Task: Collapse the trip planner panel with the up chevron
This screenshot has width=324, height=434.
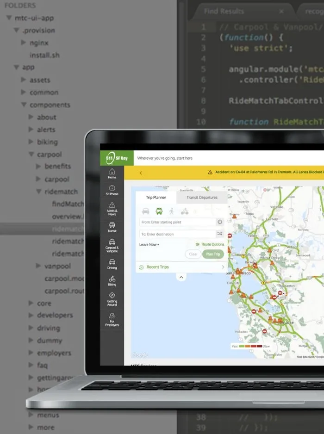Action: click(181, 277)
